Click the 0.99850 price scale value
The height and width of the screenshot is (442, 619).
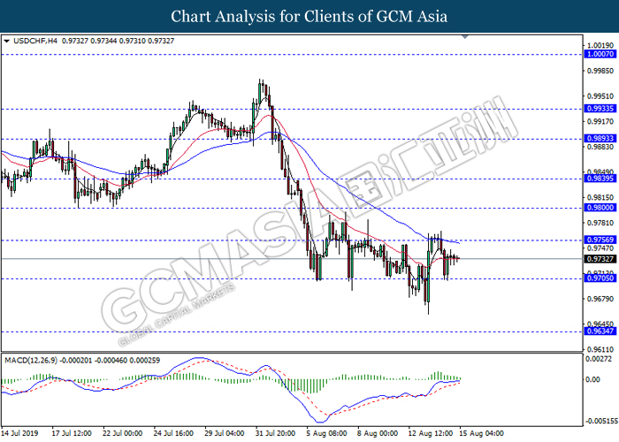pyautogui.click(x=600, y=71)
